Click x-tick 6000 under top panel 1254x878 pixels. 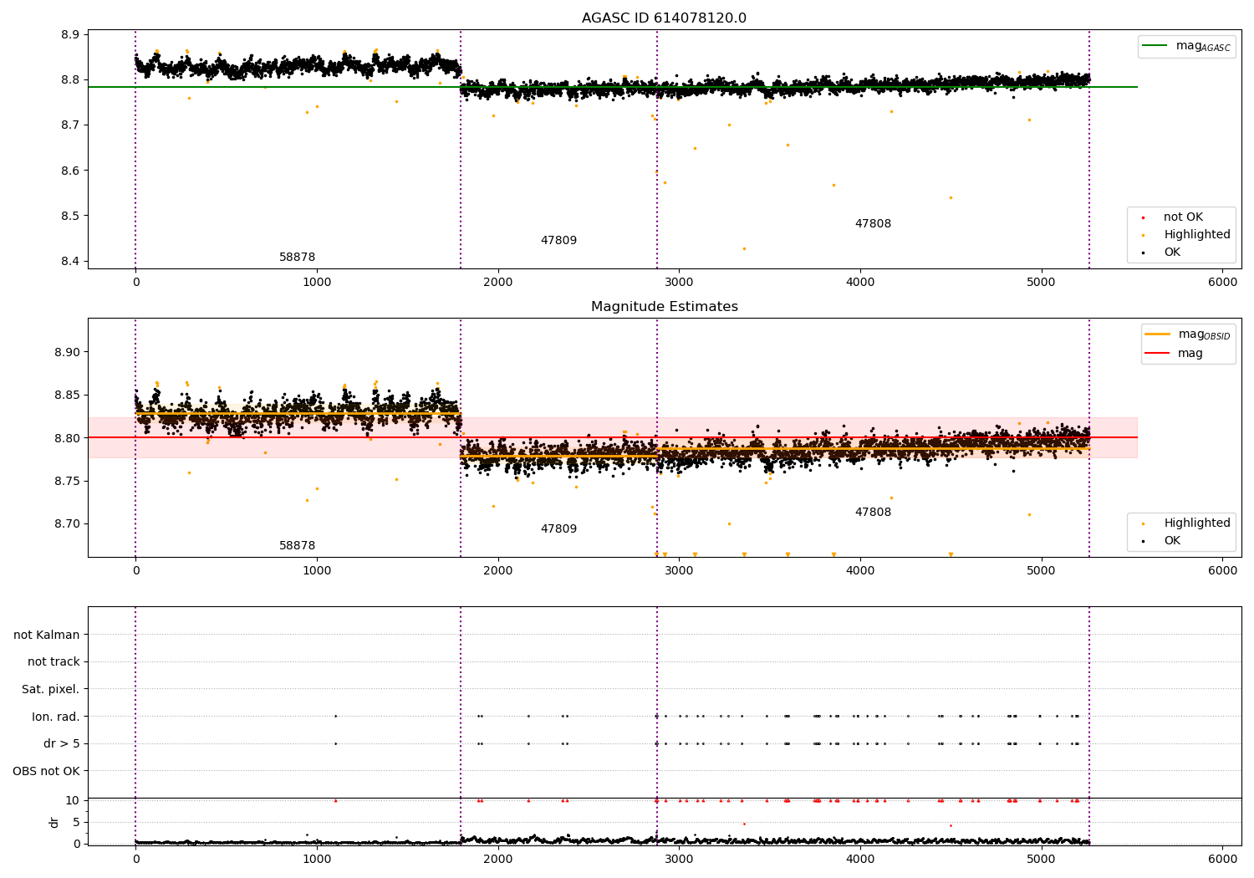[x=1222, y=283]
